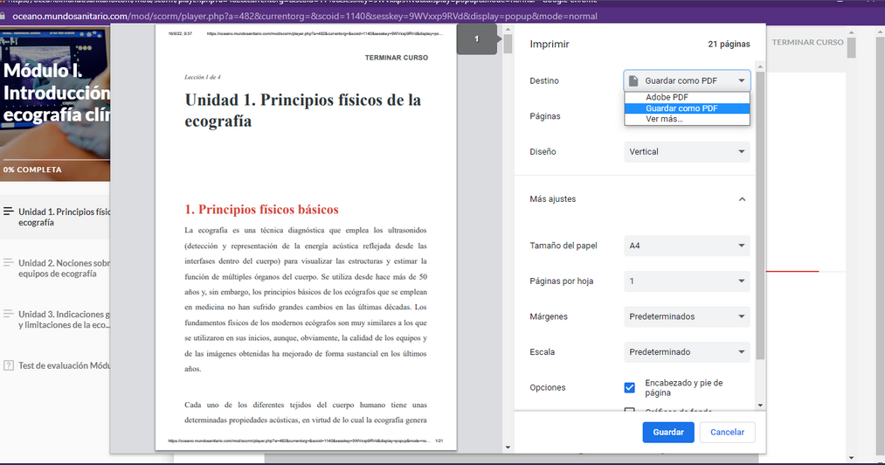Click print preview scrollbar down arrow
This screenshot has height=465, width=885.
pyautogui.click(x=508, y=448)
